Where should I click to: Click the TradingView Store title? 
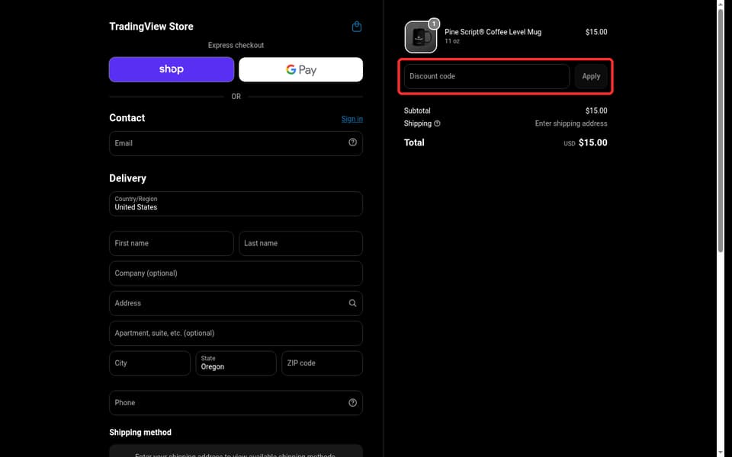[x=151, y=27]
